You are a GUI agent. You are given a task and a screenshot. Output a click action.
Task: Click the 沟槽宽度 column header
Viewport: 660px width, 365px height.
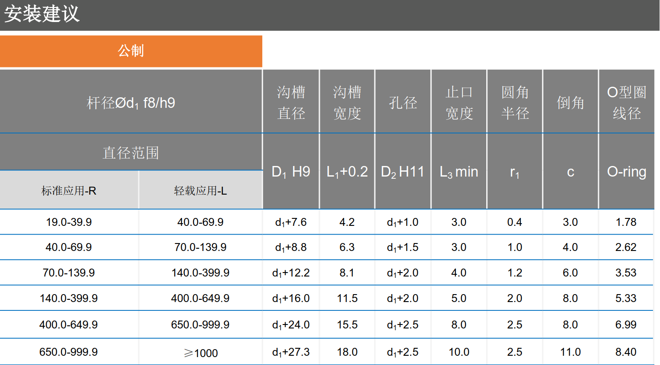click(x=347, y=103)
